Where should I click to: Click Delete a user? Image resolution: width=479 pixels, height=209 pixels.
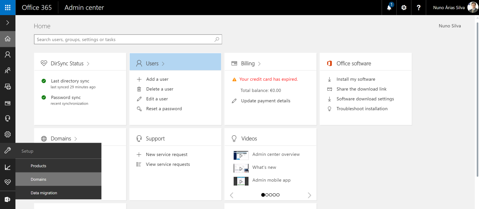[159, 89]
